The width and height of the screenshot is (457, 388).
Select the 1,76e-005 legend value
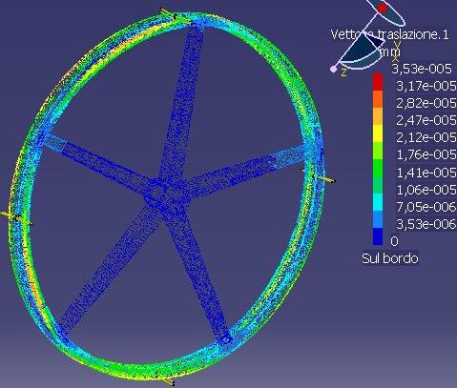tap(426, 154)
